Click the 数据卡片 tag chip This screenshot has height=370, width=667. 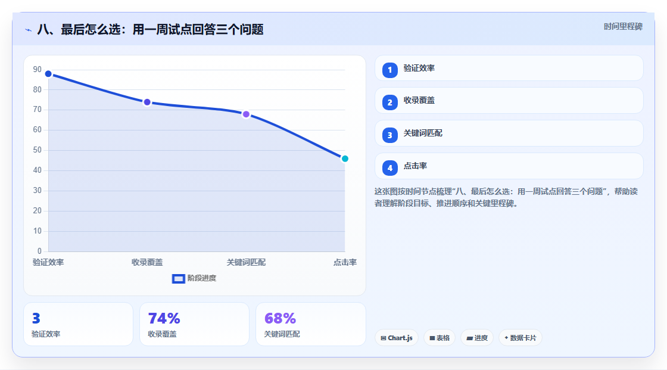tap(520, 338)
